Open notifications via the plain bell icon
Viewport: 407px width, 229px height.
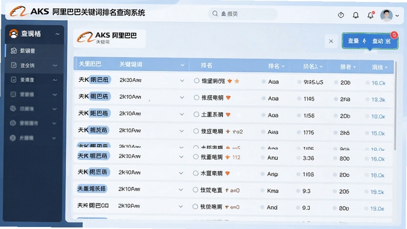click(x=356, y=15)
